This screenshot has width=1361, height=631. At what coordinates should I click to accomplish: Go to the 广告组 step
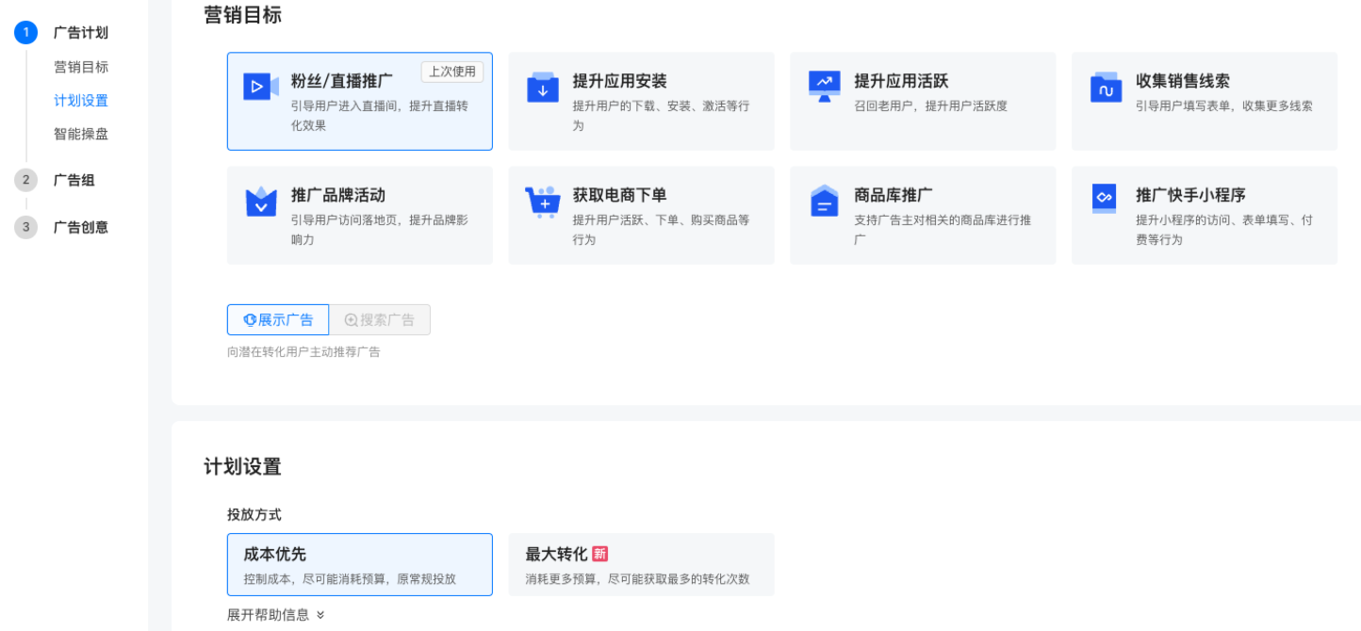(75, 180)
